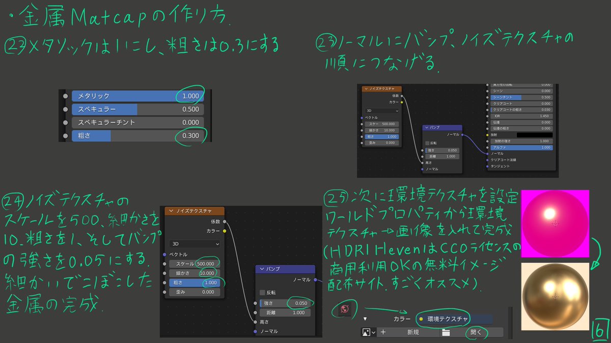Collapse バンプ node in the small upper graph
This screenshot has width=611, height=343.
[x=427, y=128]
